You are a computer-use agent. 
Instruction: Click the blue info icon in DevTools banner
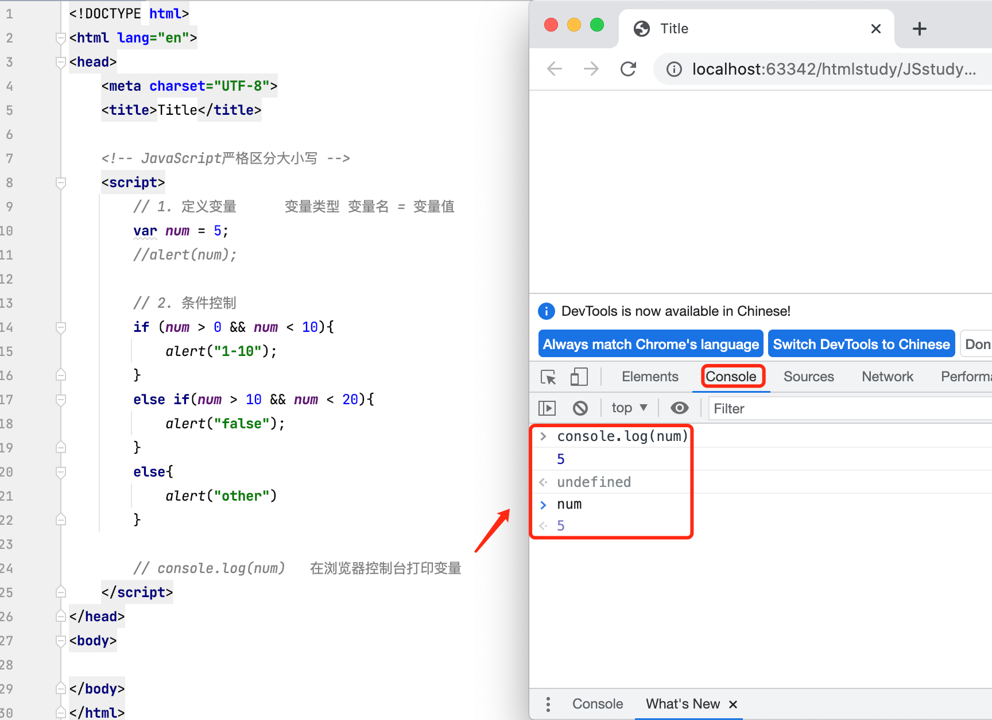coord(546,311)
